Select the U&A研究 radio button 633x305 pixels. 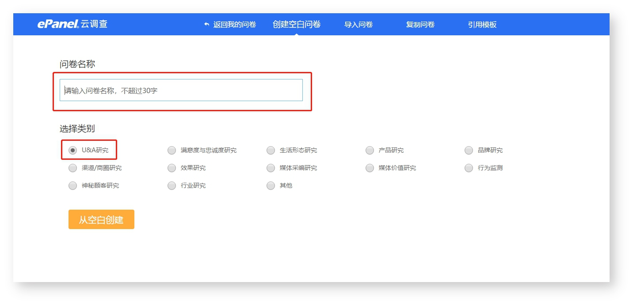(x=72, y=151)
